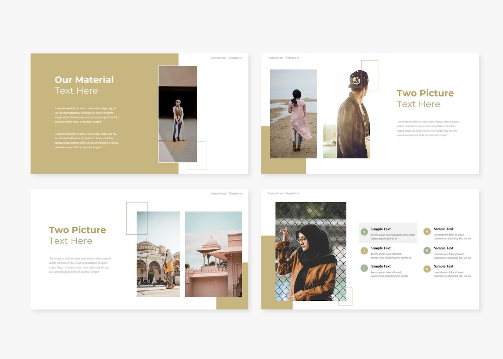503x359 pixels.
Task: Click the number 5 green circle
Action: (427, 251)
